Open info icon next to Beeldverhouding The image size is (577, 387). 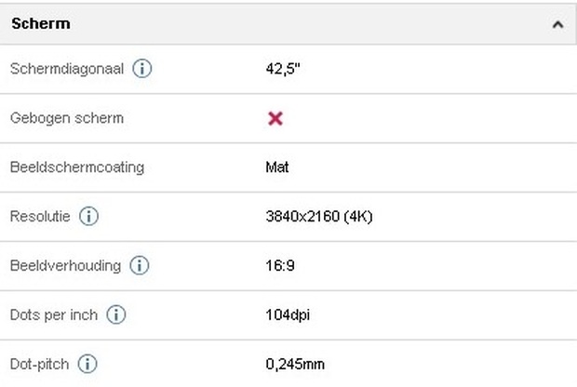(x=140, y=265)
